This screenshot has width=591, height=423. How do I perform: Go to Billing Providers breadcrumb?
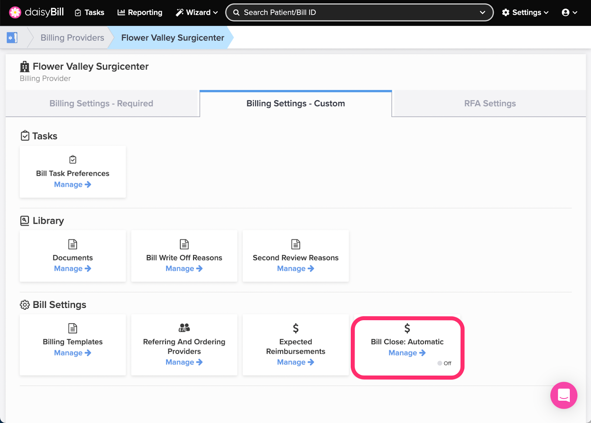(x=72, y=38)
